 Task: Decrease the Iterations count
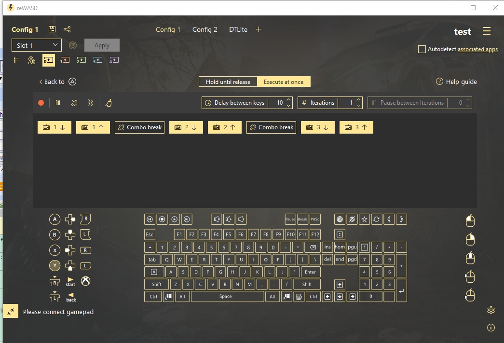point(358,106)
